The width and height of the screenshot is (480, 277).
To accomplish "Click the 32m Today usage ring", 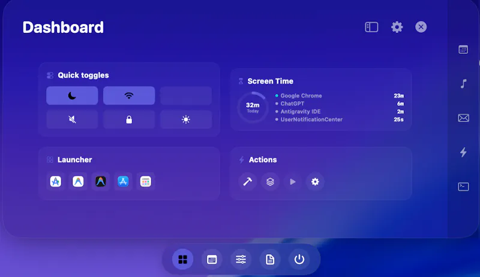I will pyautogui.click(x=253, y=107).
